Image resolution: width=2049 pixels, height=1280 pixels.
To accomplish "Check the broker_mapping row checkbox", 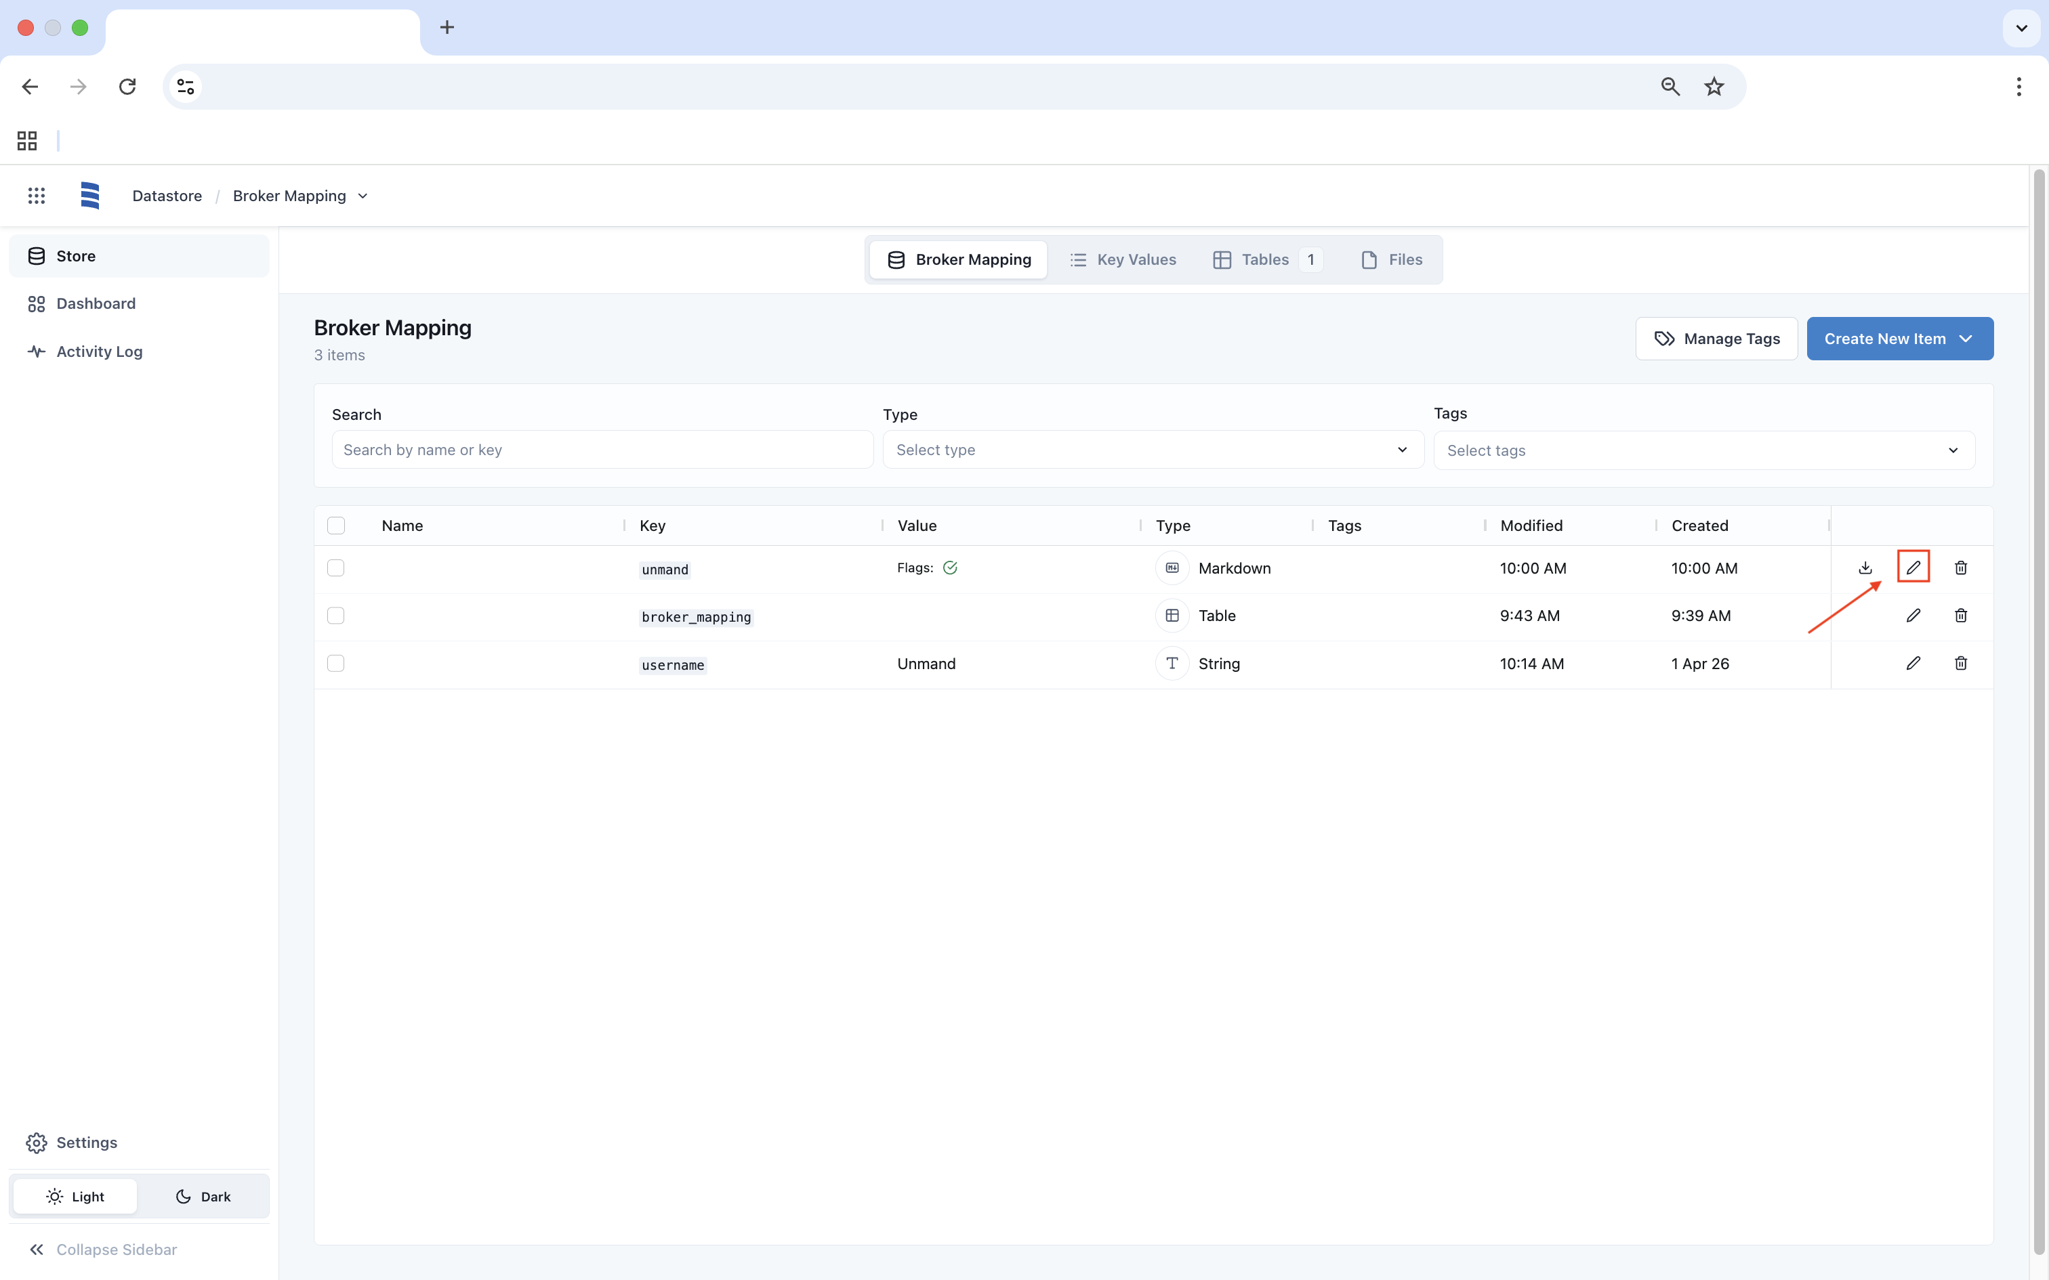I will (336, 616).
